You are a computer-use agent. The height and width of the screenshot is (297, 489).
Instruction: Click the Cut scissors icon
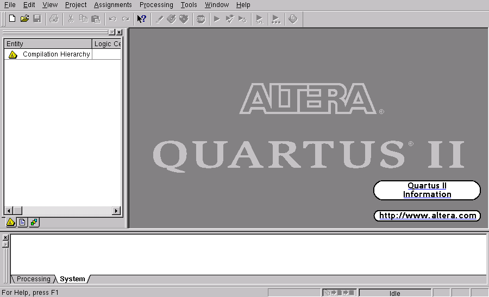pyautogui.click(x=71, y=19)
